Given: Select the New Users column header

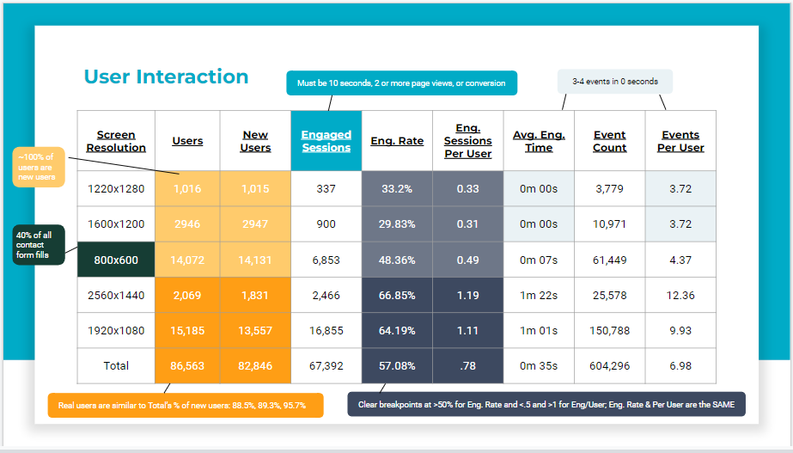Looking at the screenshot, I should (x=255, y=141).
